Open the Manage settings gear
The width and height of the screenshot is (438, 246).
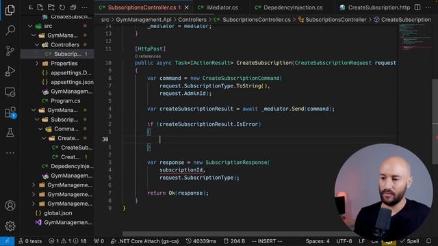coord(10,226)
